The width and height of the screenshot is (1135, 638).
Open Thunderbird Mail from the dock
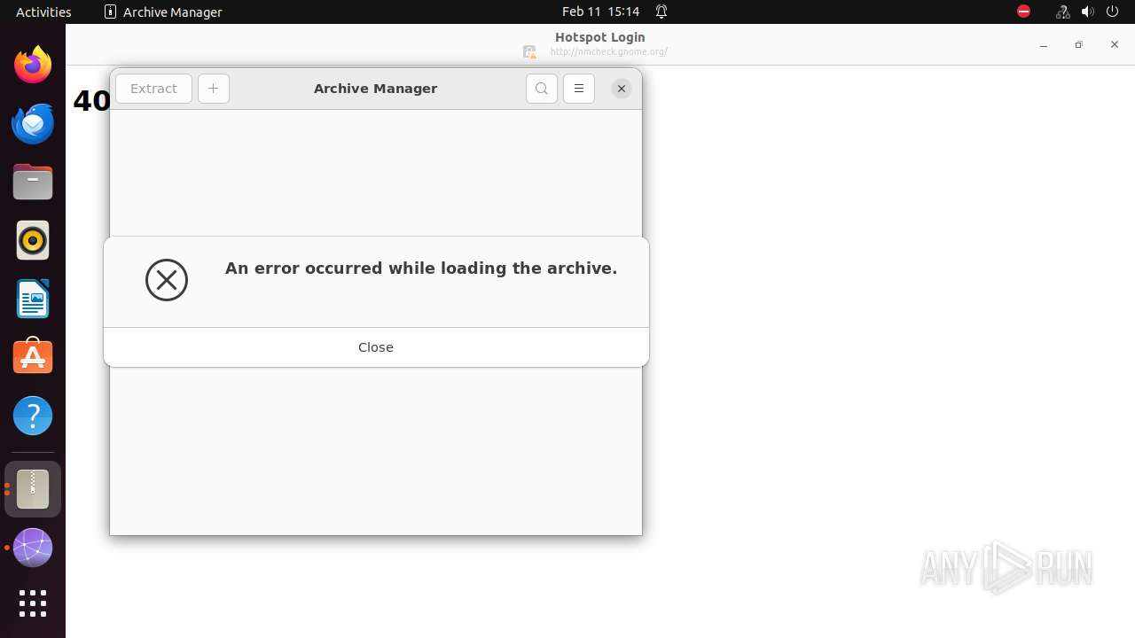(33, 123)
